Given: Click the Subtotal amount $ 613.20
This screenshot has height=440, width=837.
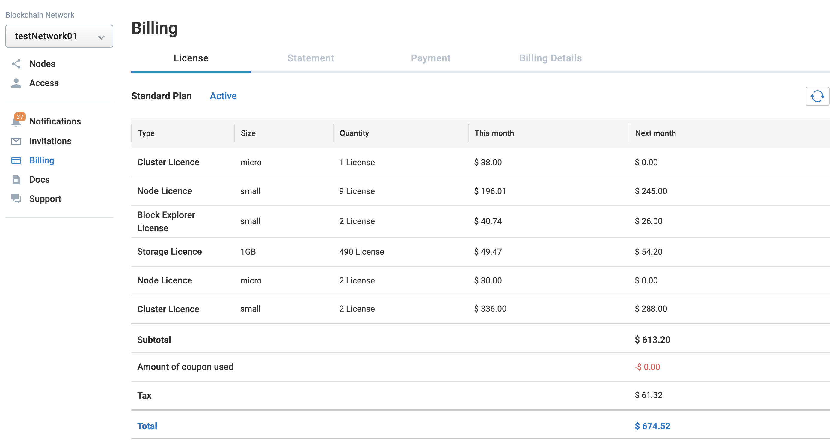Looking at the screenshot, I should [x=652, y=340].
